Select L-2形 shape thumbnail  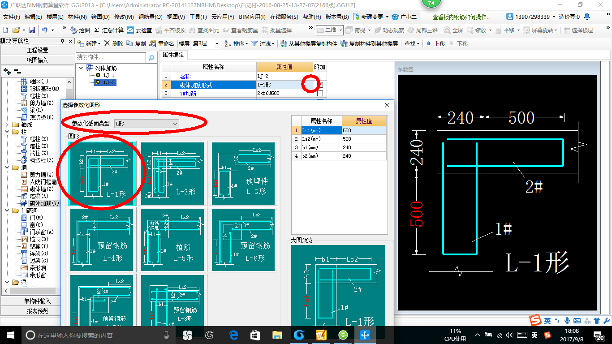coord(172,174)
